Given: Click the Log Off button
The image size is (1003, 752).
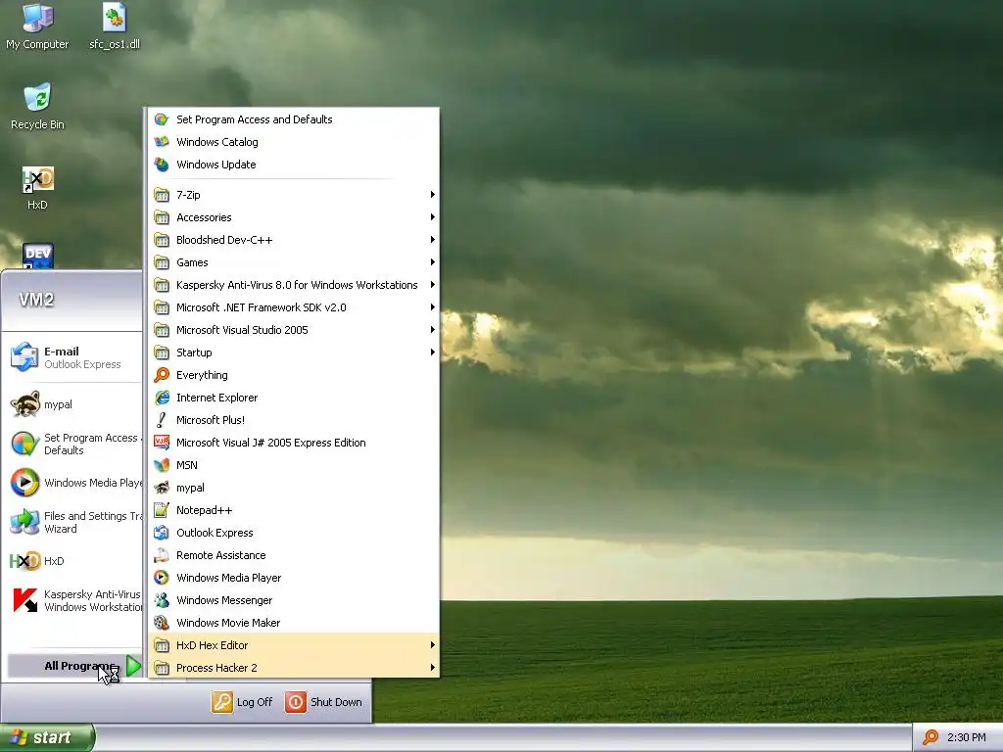Looking at the screenshot, I should point(243,702).
